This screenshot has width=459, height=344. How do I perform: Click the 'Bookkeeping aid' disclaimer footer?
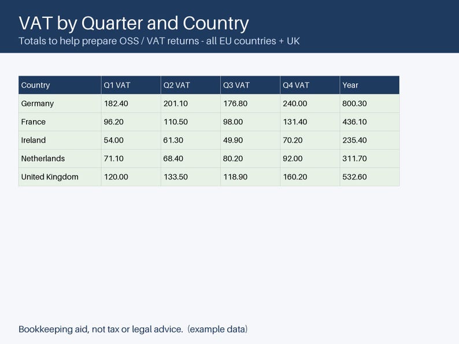(133, 330)
